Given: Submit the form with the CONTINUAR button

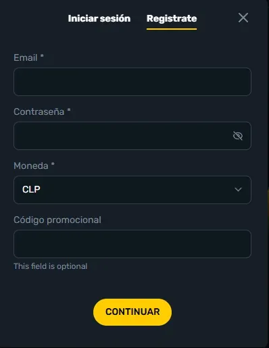Looking at the screenshot, I should coord(132,312).
